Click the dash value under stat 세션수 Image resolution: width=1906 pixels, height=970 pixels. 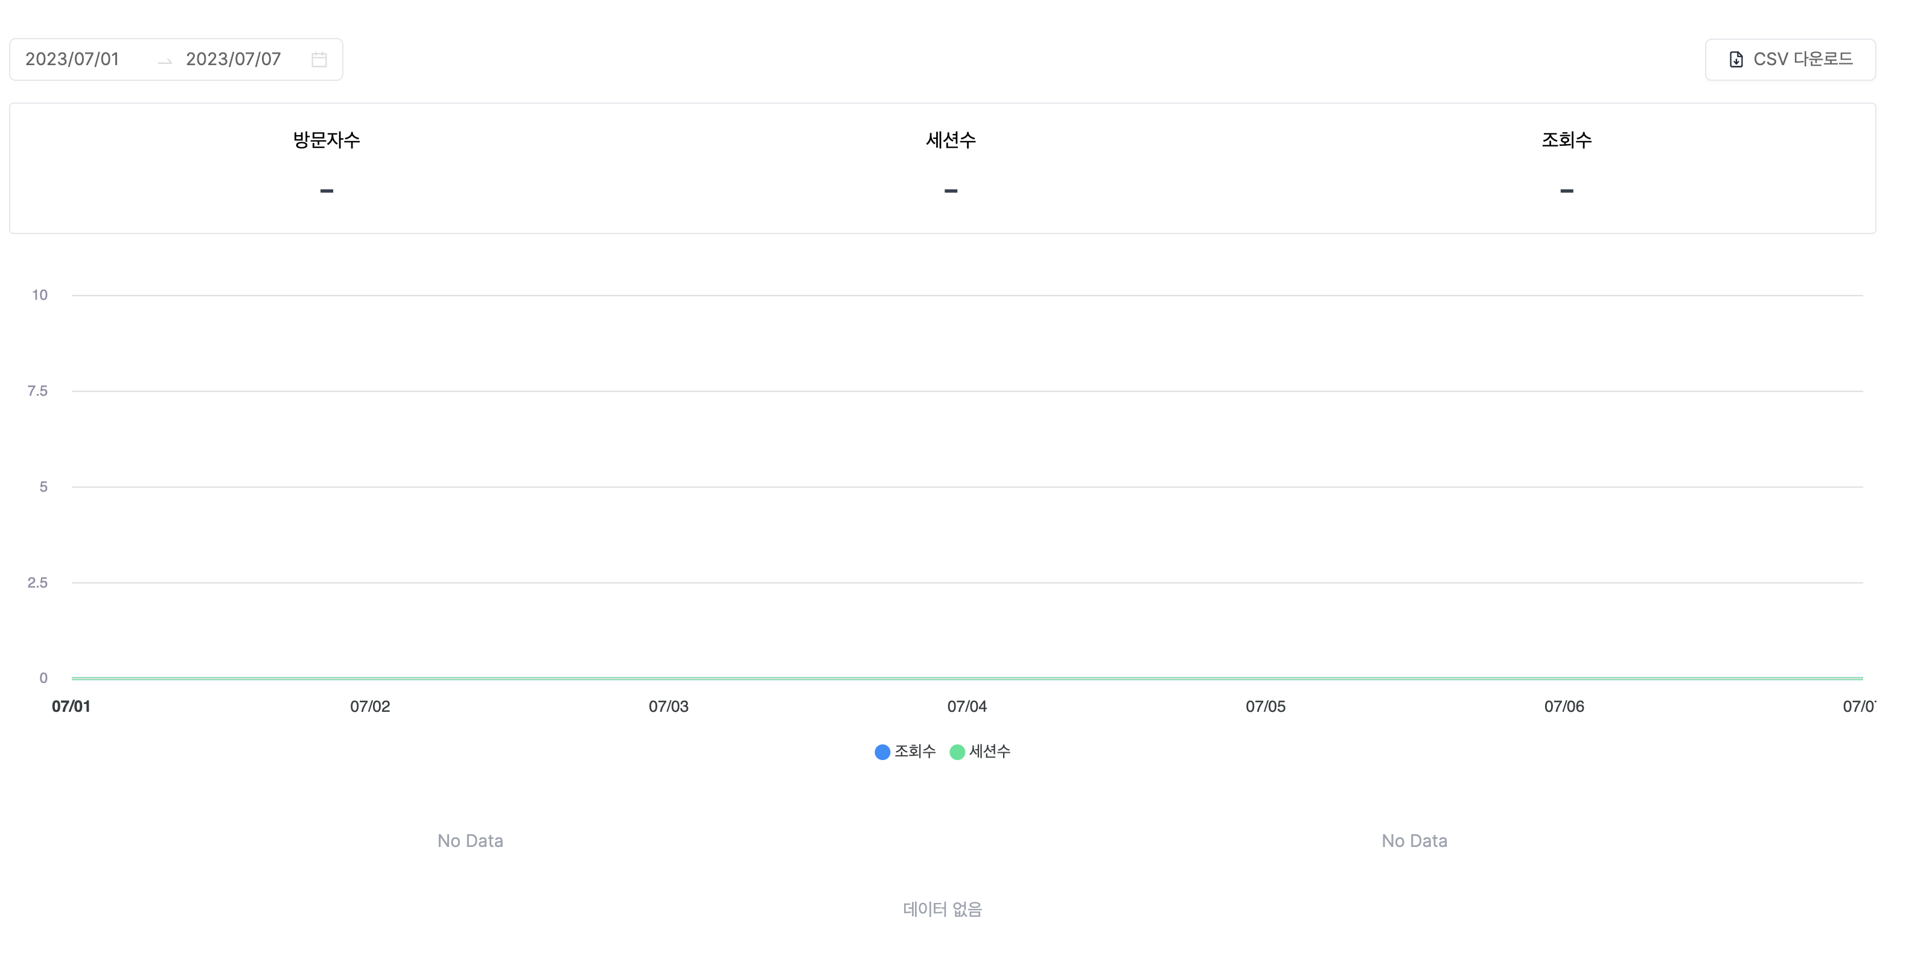[951, 191]
